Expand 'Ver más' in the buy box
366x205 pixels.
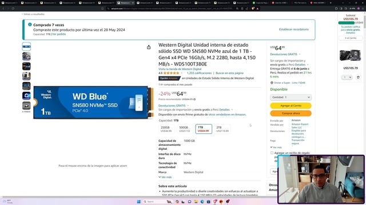(276, 147)
